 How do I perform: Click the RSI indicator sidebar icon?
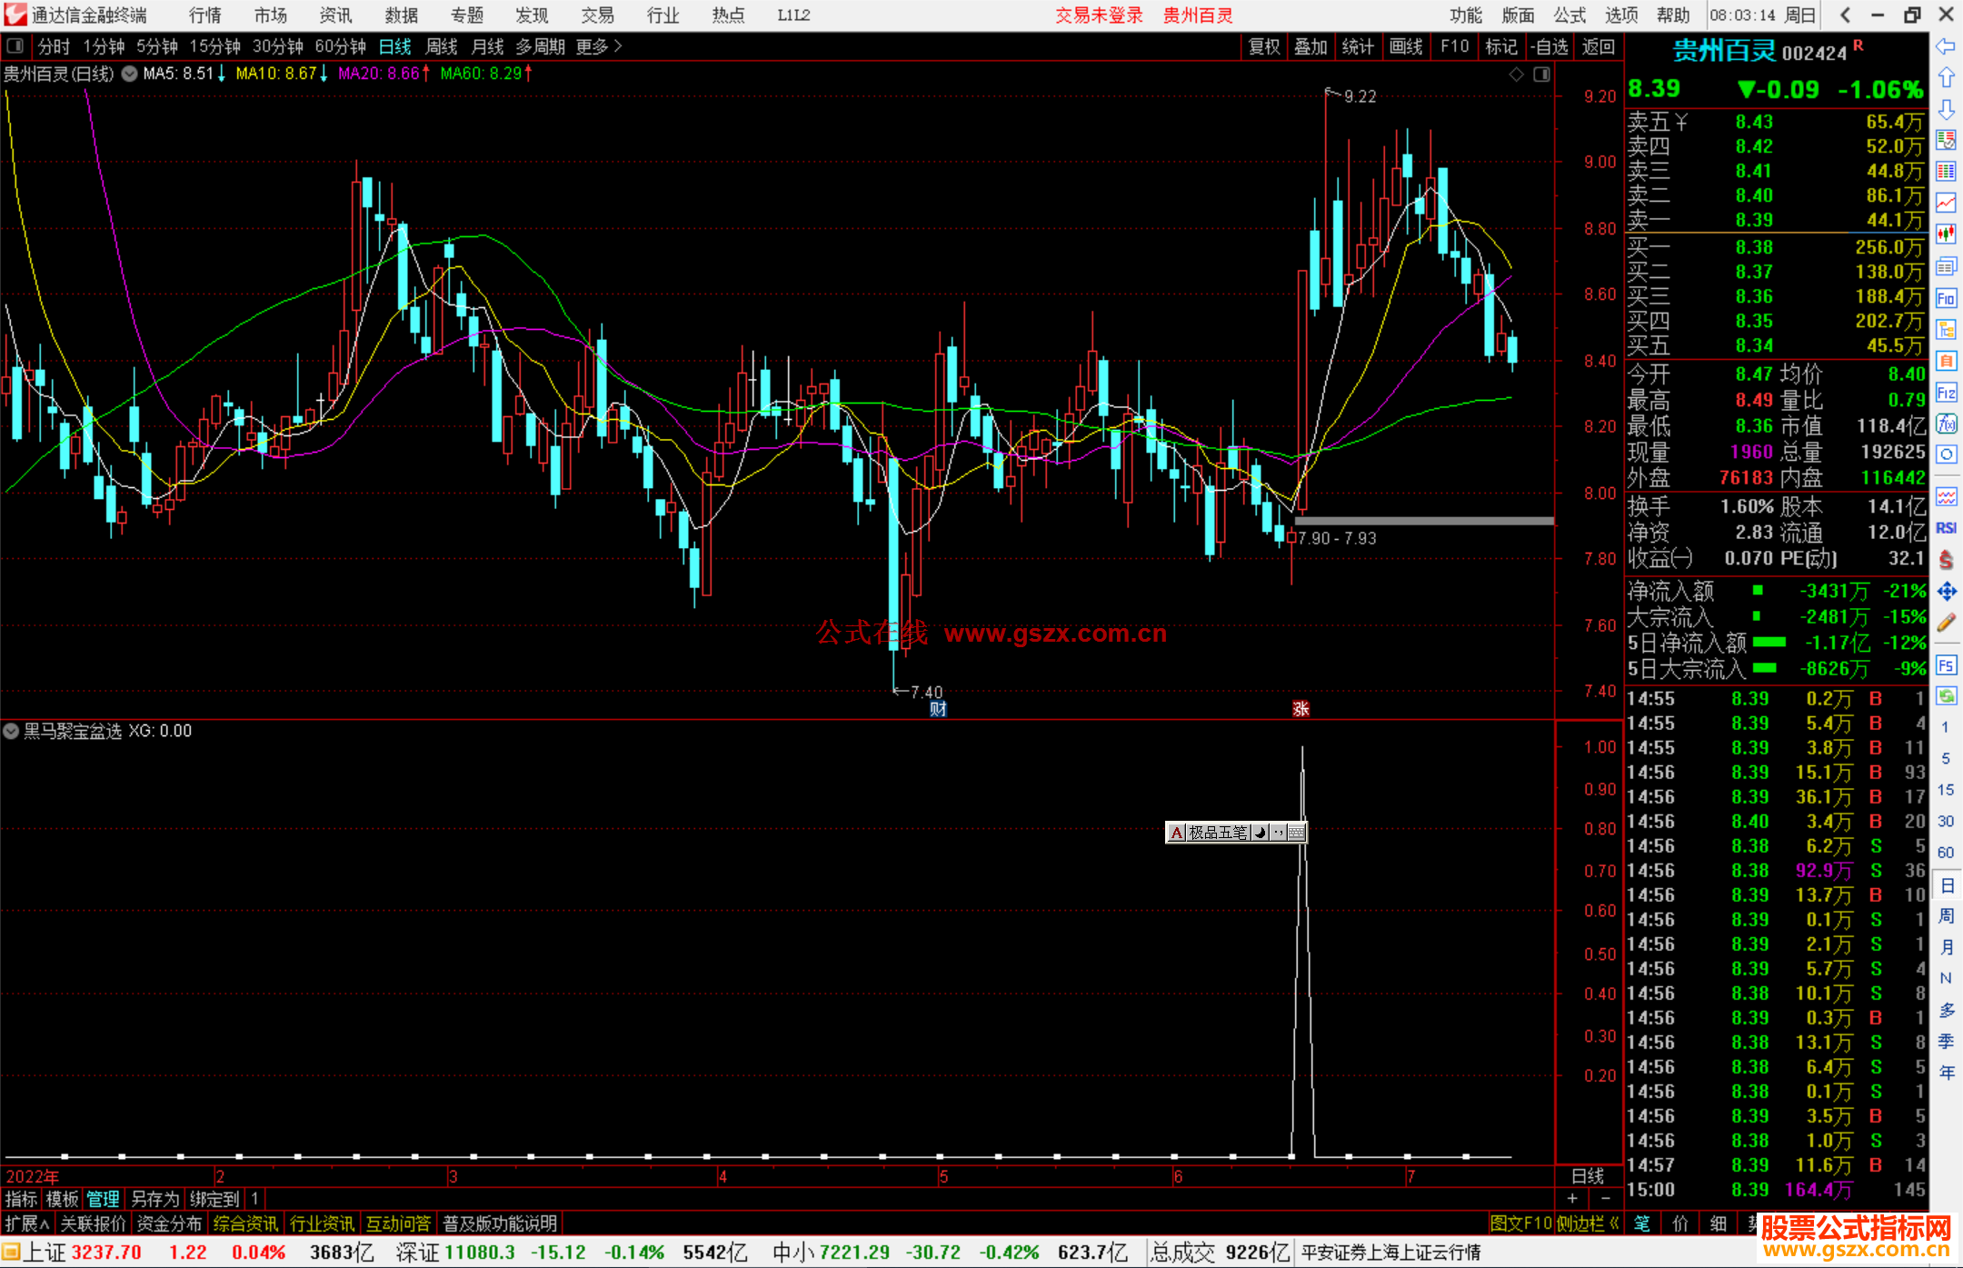tap(1946, 528)
